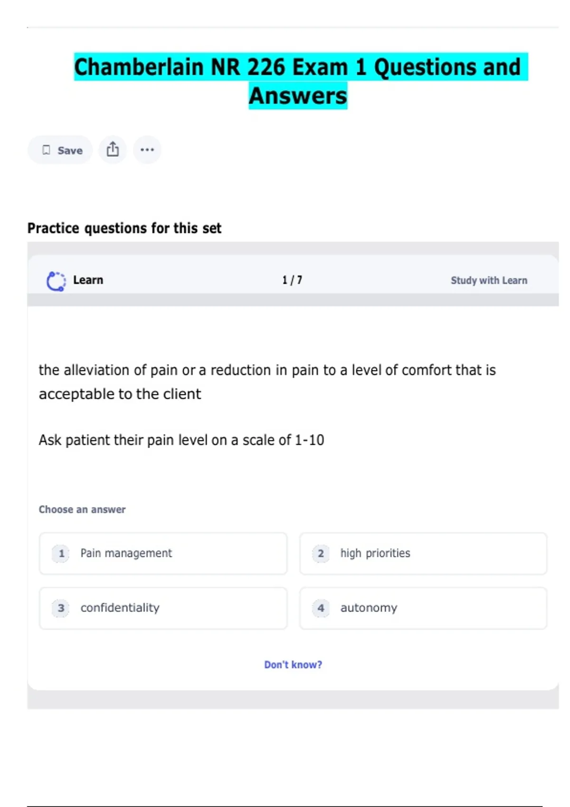The height and width of the screenshot is (807, 570).
Task: Open the Study with Learn link
Action: point(489,281)
